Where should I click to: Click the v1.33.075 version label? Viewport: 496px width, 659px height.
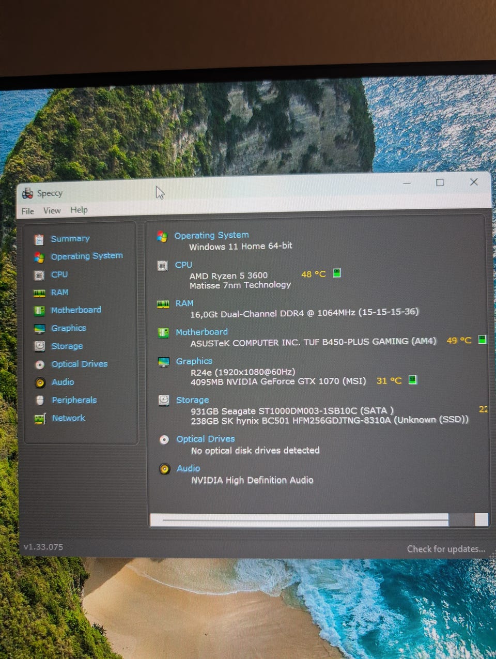coord(43,547)
